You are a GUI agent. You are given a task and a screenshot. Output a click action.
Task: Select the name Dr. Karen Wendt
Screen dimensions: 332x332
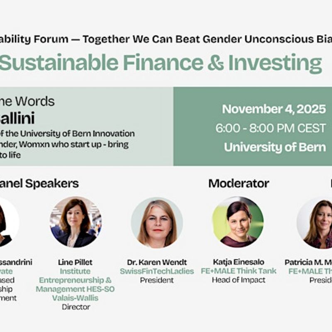click(x=157, y=262)
